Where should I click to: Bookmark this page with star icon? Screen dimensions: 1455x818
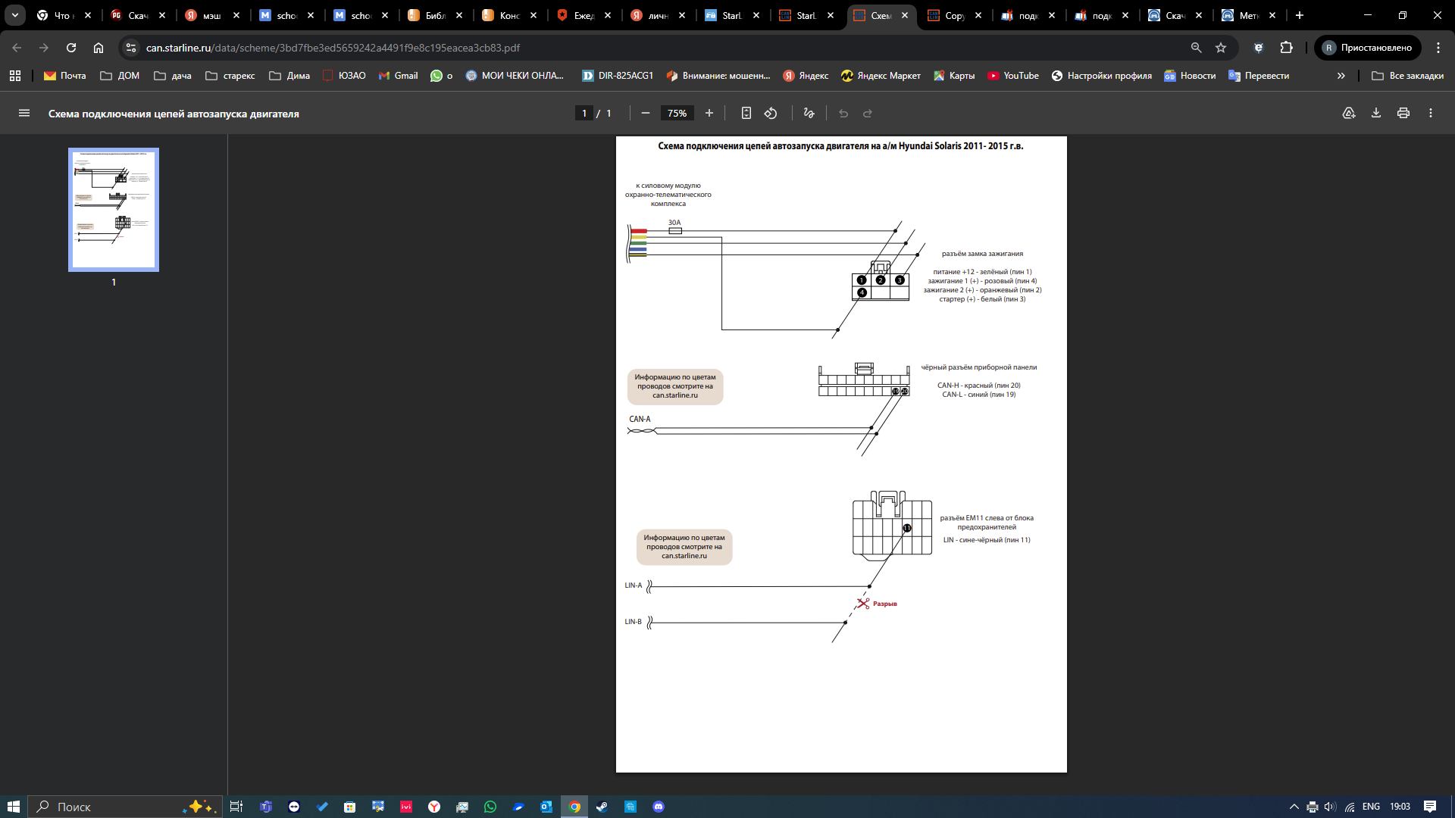1221,48
